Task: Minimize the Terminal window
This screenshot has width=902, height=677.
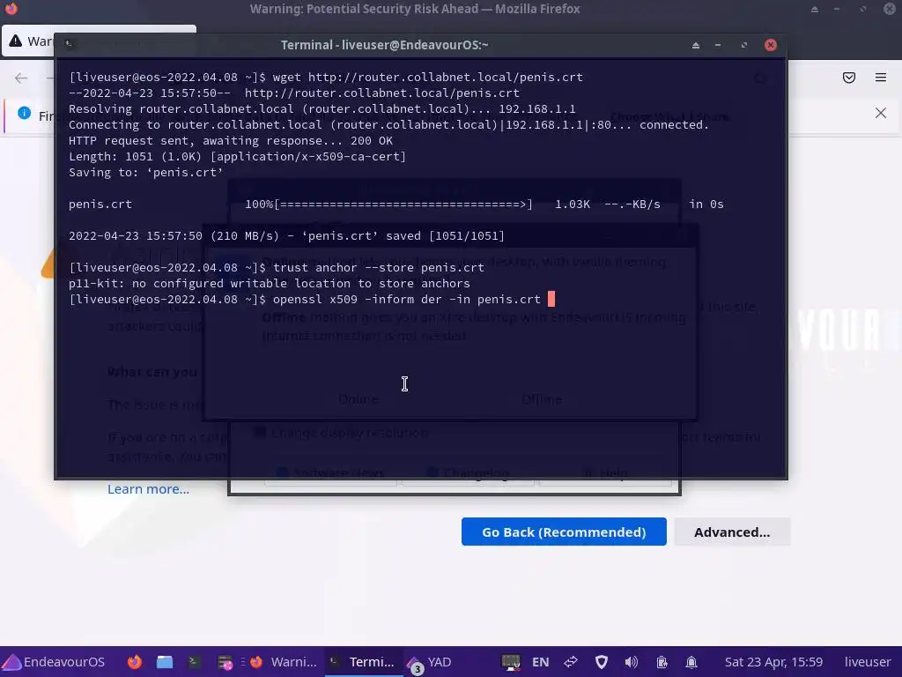Action: [x=718, y=45]
